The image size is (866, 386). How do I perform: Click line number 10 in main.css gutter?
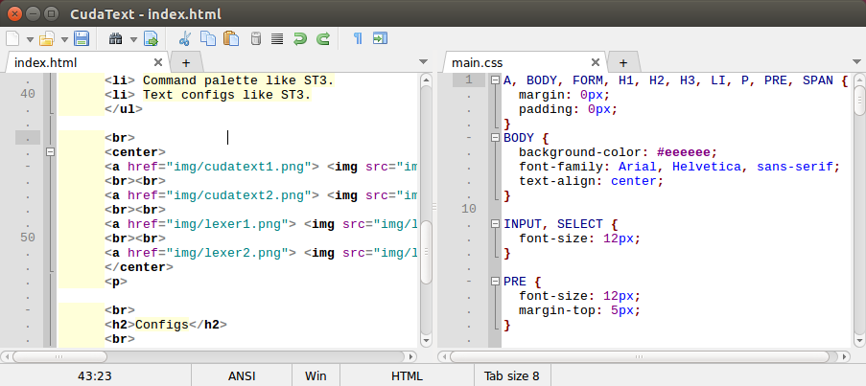pyautogui.click(x=469, y=209)
